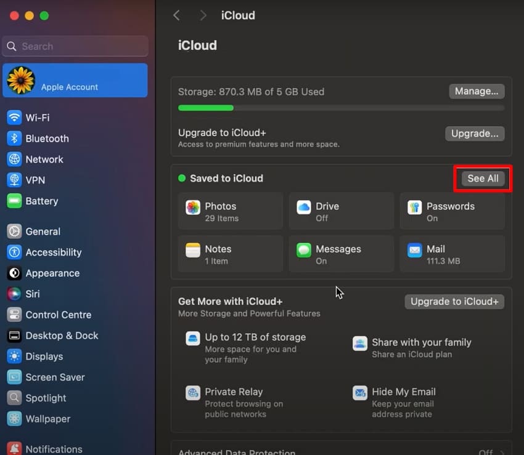Screen dimensions: 524x455
Task: Click See All for Saved to iCloud
Action: click(x=483, y=179)
